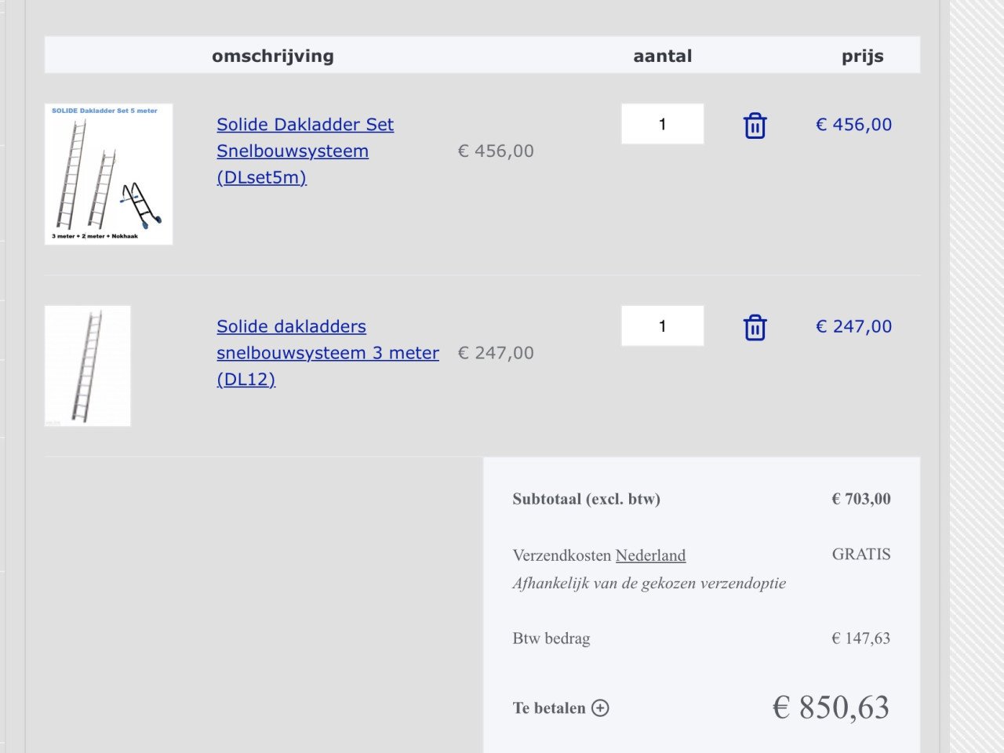
Task: Select the aantal column header
Action: point(663,56)
